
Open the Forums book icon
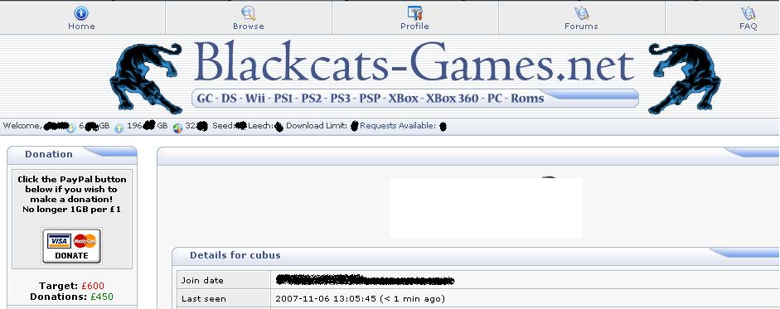(x=581, y=13)
